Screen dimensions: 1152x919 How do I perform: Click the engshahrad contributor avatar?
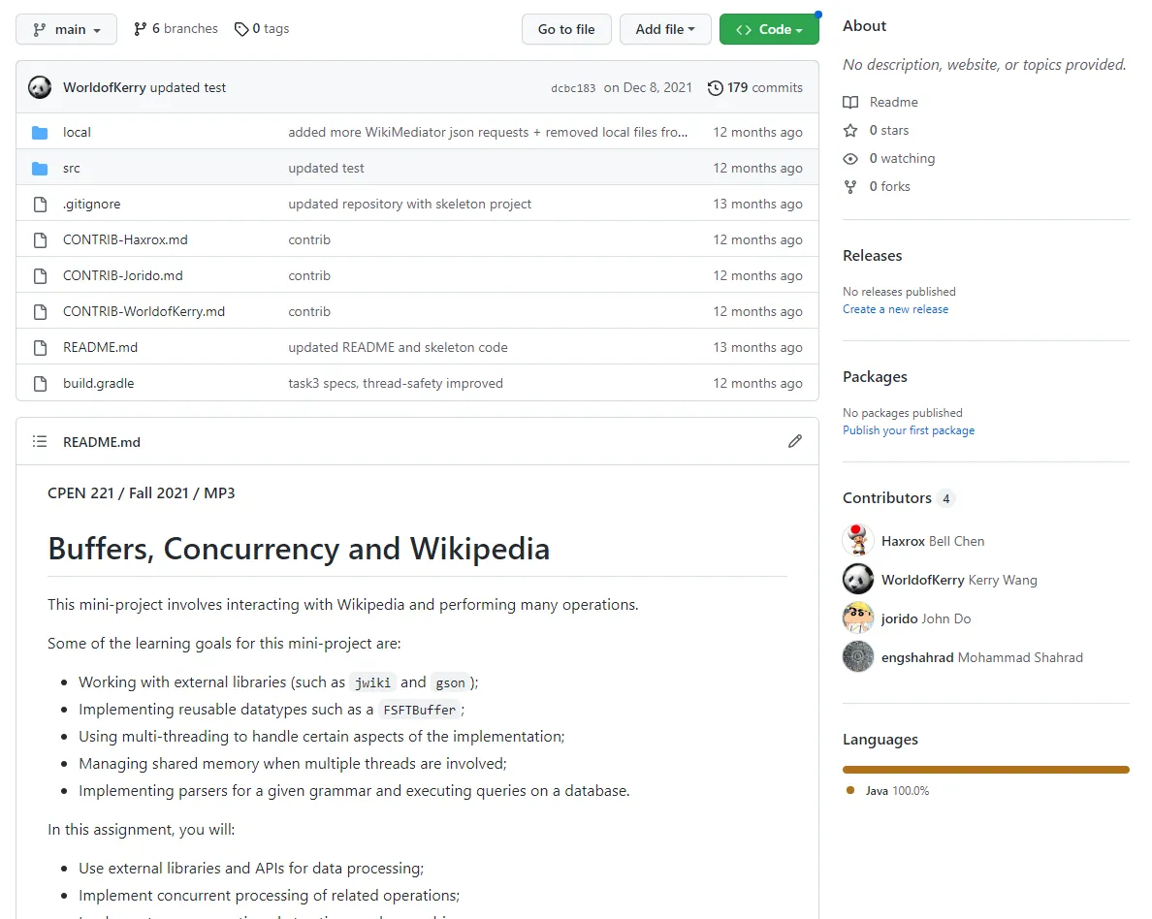pyautogui.click(x=858, y=657)
